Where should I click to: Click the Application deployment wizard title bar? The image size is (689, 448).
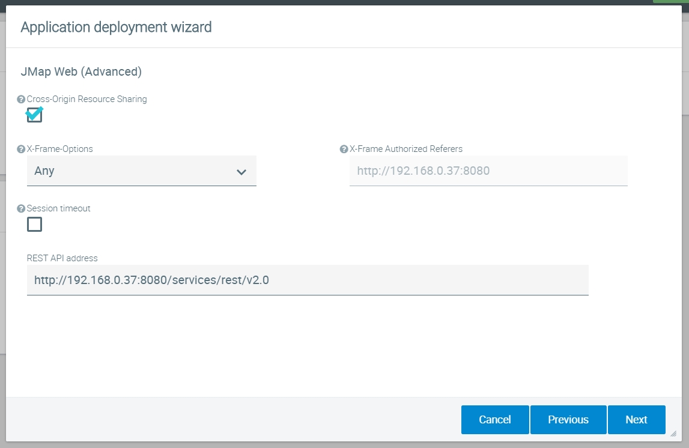coord(117,27)
